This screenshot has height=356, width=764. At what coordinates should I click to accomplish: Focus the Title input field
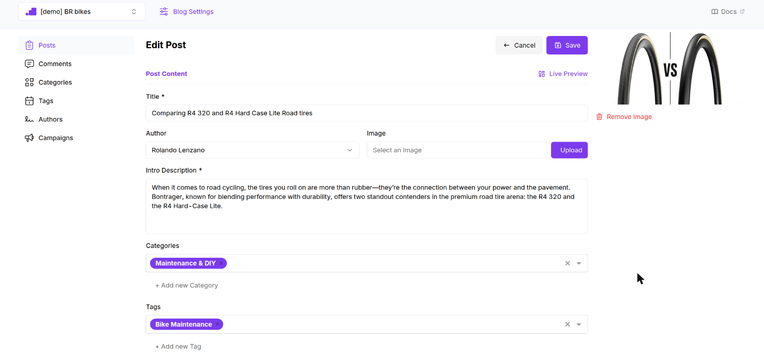point(366,113)
